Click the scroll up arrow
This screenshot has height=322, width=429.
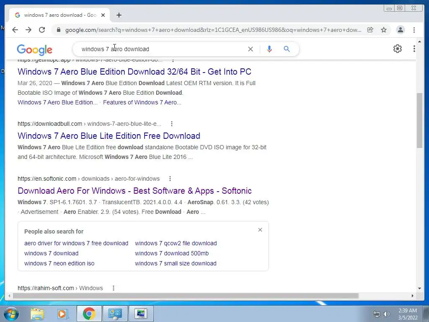[x=419, y=42]
